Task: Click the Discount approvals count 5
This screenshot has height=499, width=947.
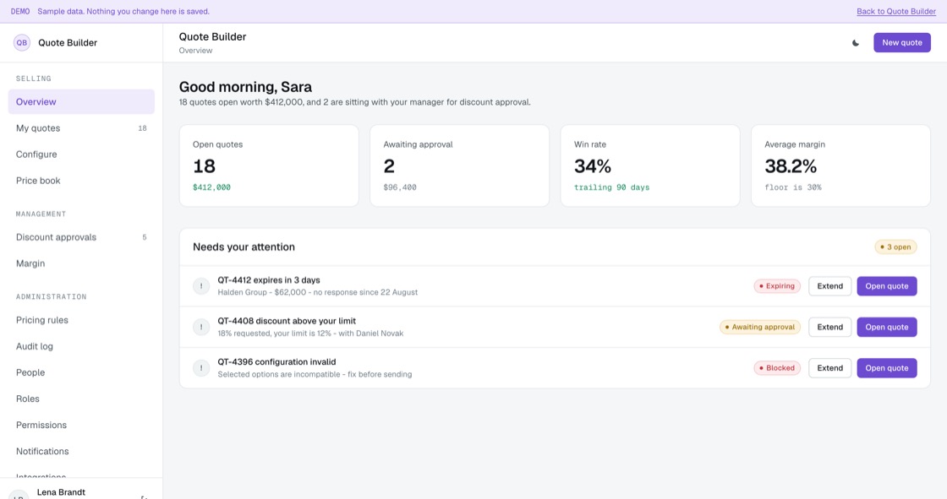Action: click(145, 237)
